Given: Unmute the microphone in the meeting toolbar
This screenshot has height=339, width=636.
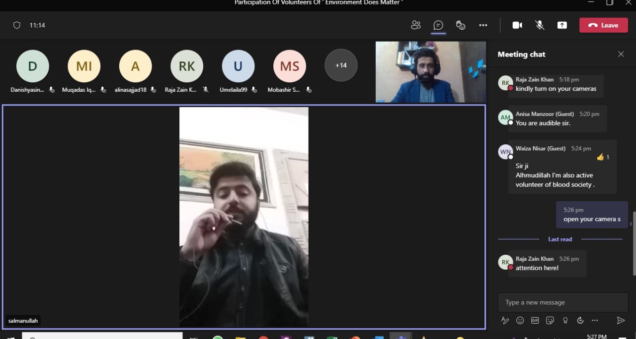Looking at the screenshot, I should pyautogui.click(x=540, y=25).
